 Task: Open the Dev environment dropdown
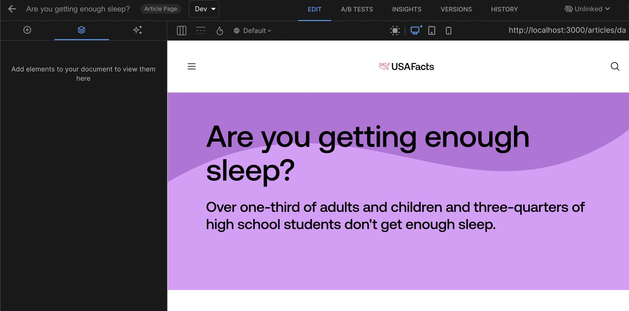click(x=204, y=9)
